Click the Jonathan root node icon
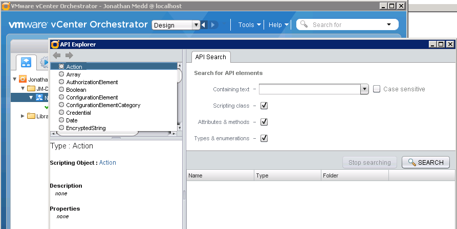 point(23,79)
